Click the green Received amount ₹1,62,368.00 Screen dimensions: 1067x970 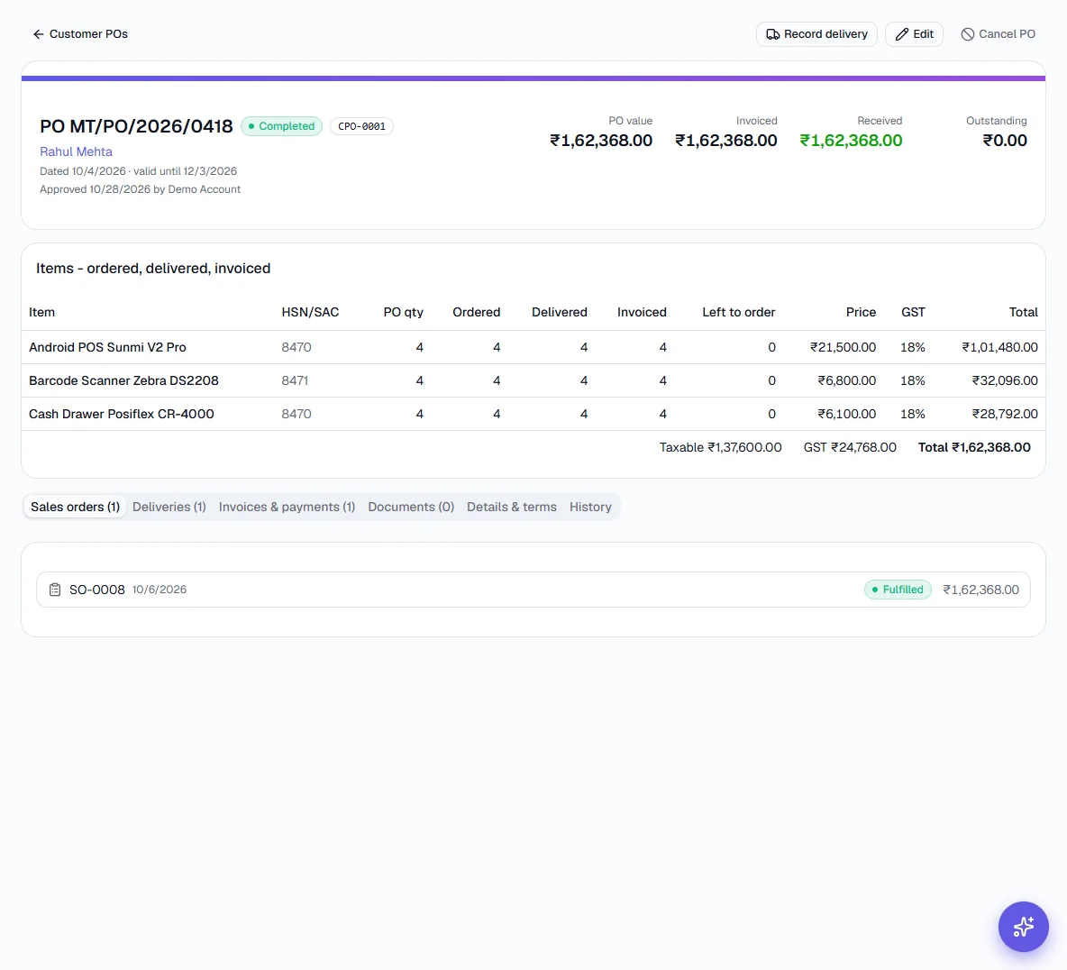point(851,141)
